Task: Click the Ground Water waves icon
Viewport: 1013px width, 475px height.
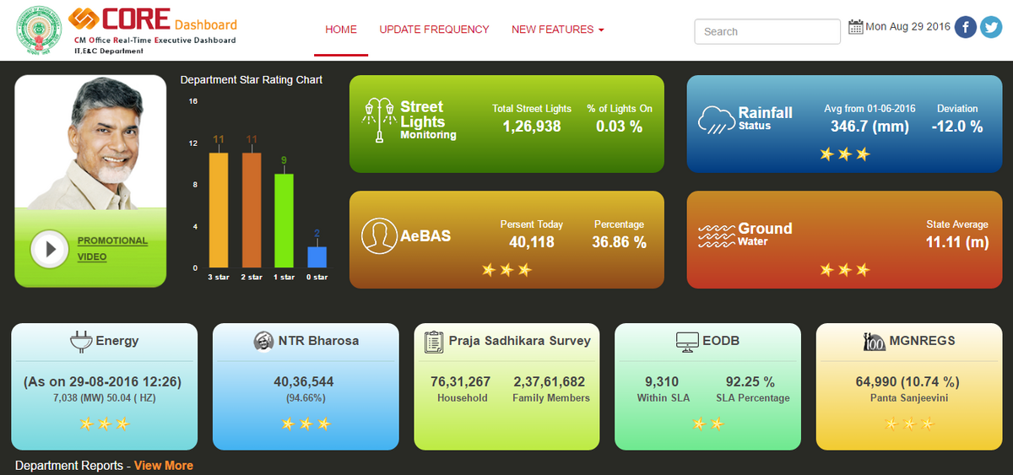Action: pyautogui.click(x=716, y=235)
